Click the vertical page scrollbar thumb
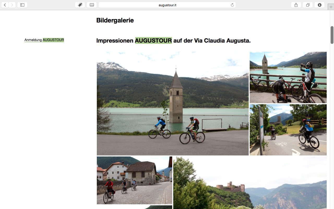Screen dimensions: 334x209 (332, 35)
